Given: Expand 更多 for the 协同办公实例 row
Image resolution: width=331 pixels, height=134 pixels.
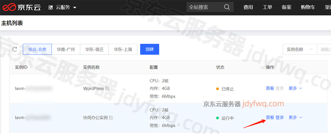Looking at the screenshot, I should tap(295, 117).
